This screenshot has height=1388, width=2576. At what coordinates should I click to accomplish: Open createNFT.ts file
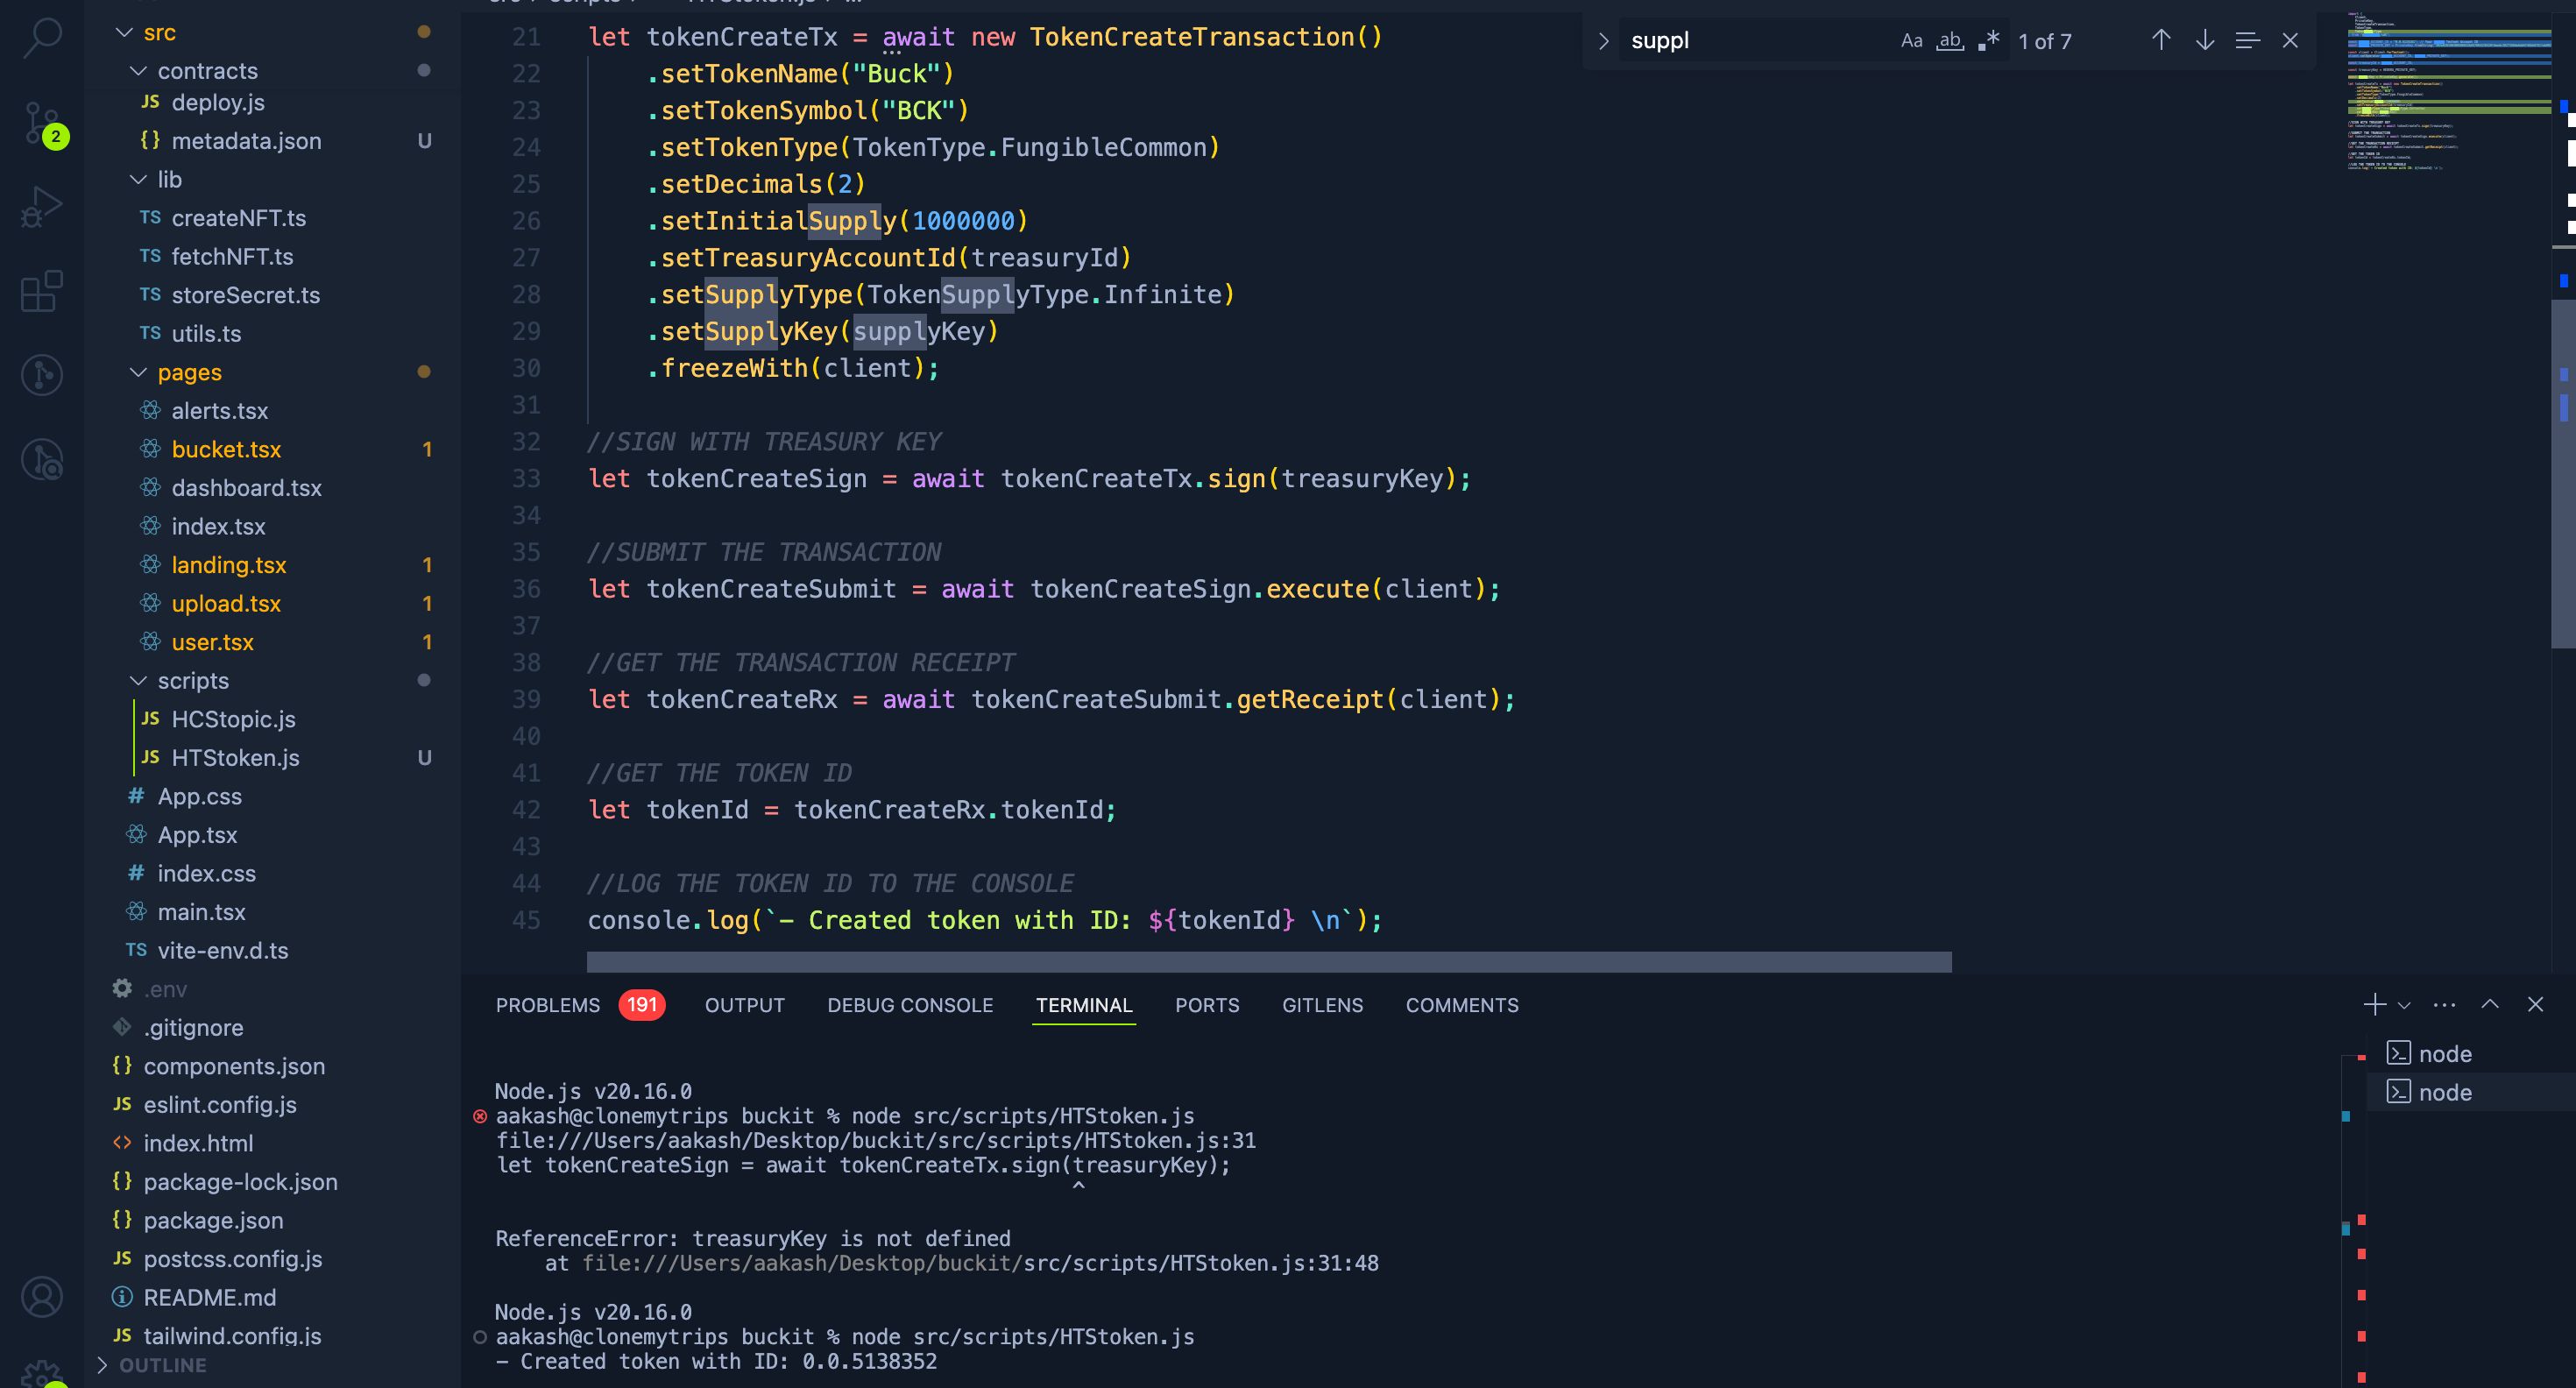click(x=238, y=218)
